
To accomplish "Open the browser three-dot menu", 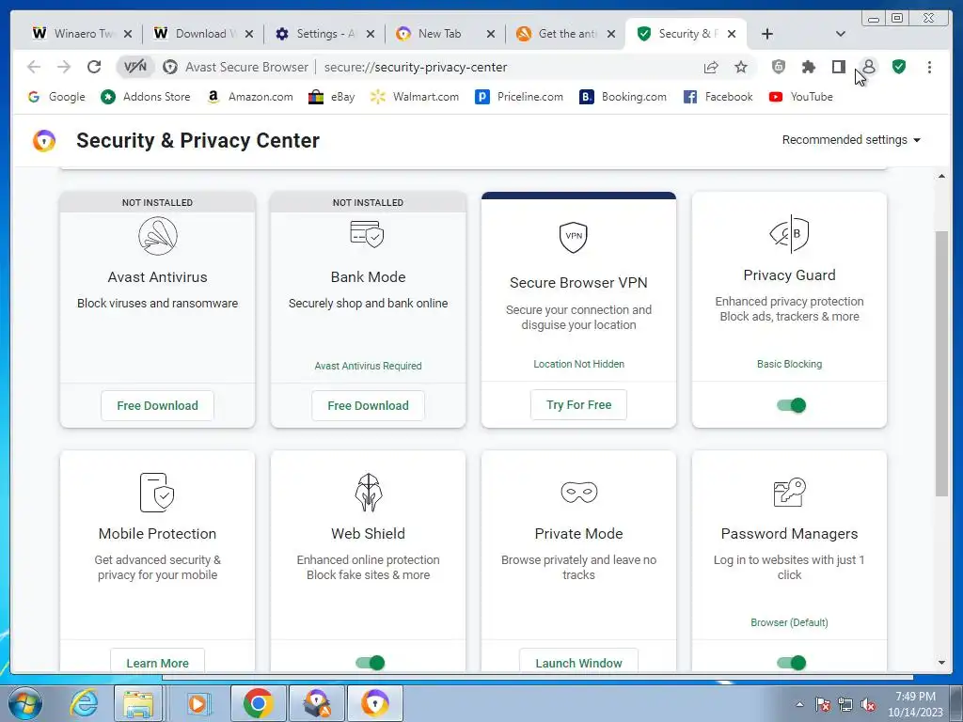I will 929,67.
